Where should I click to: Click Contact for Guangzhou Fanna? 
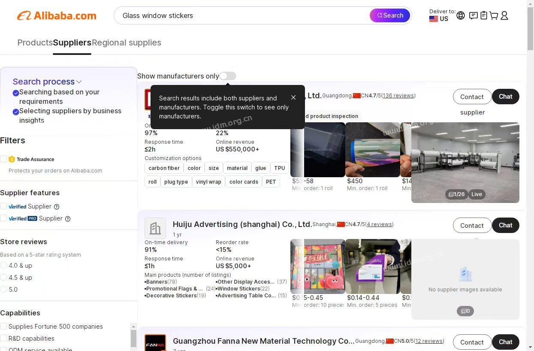pos(472,342)
